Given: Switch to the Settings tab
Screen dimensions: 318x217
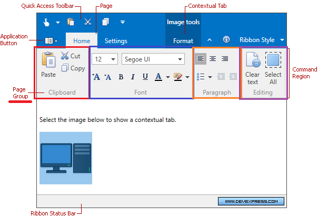Looking at the screenshot, I should tap(116, 41).
